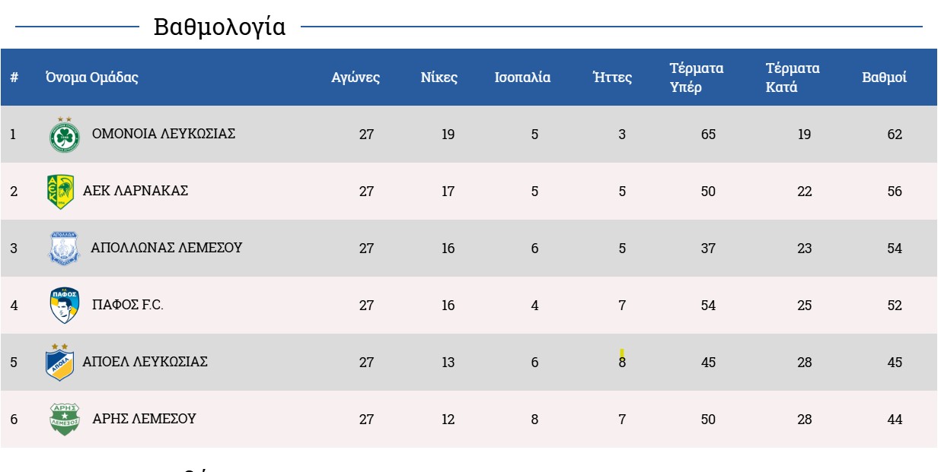Click the AEK Larnaca yellow-green crest
Image resolution: width=941 pixels, height=472 pixels.
pyautogui.click(x=60, y=192)
